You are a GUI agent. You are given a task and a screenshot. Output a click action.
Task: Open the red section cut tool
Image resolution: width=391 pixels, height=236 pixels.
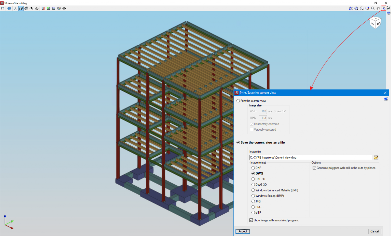pos(43,8)
